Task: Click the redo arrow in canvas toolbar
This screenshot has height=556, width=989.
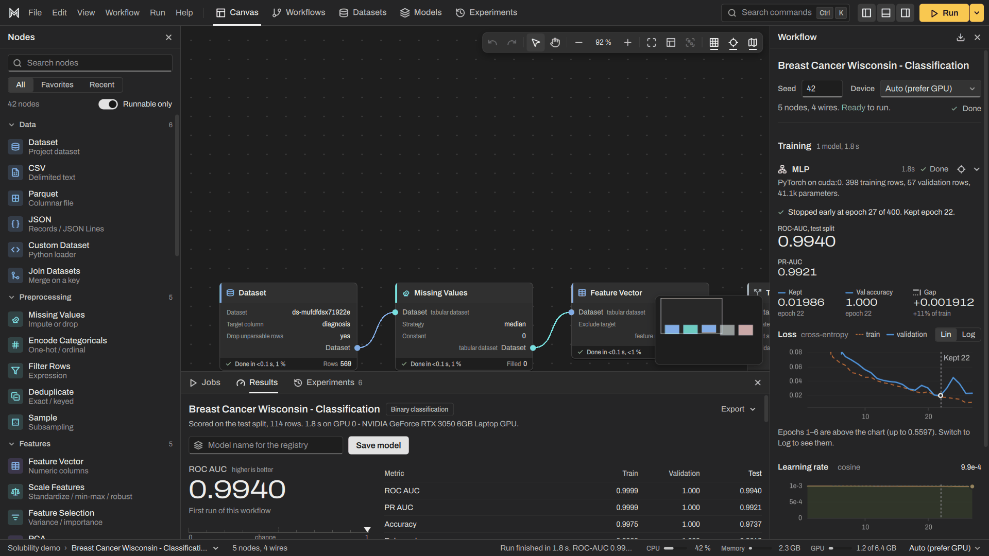Action: [x=511, y=43]
